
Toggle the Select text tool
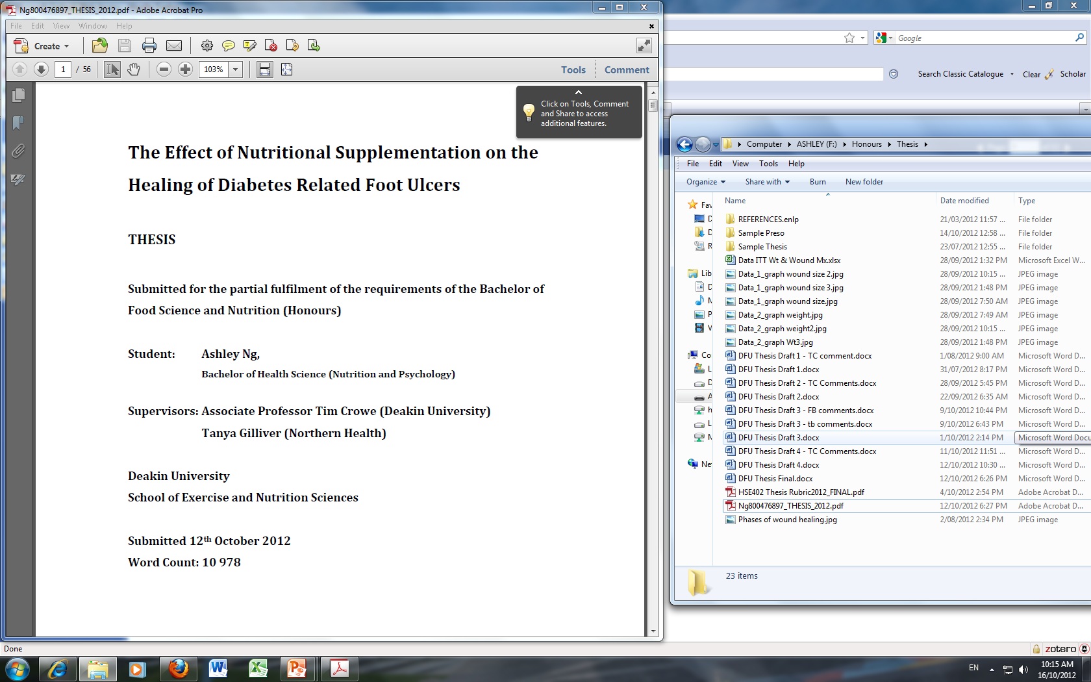[x=112, y=69]
